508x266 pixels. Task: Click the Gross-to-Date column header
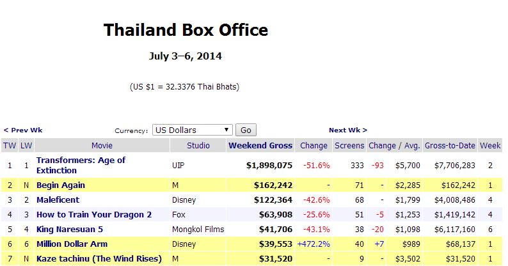click(x=450, y=145)
